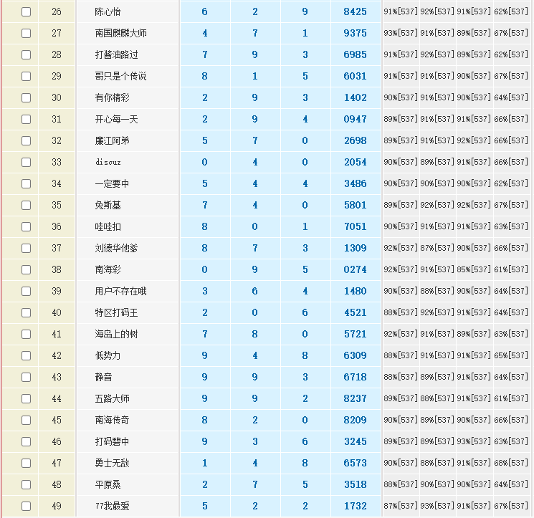Click the 1732 value in the last row

click(x=355, y=507)
